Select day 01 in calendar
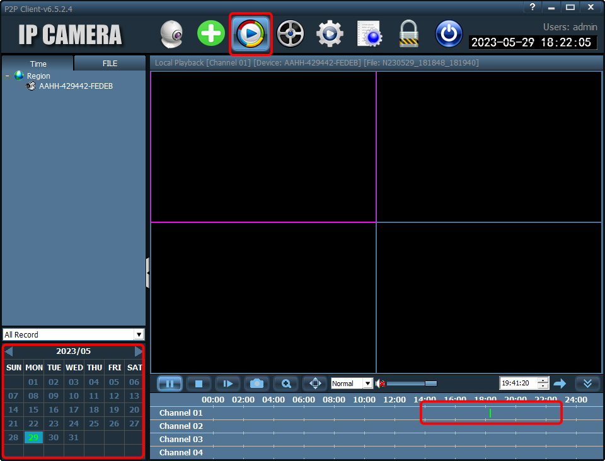Image resolution: width=605 pixels, height=461 pixels. [33, 382]
